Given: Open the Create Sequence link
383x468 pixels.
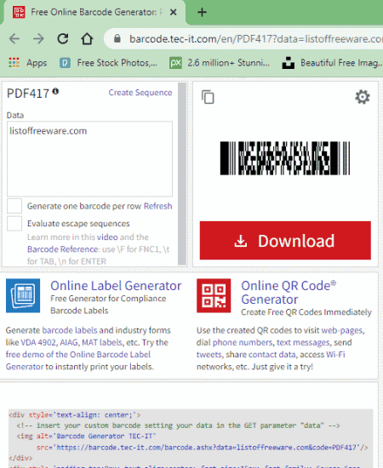Looking at the screenshot, I should (x=140, y=93).
